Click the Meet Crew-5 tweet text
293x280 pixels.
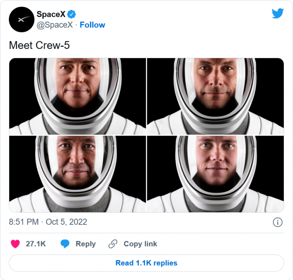(39, 46)
